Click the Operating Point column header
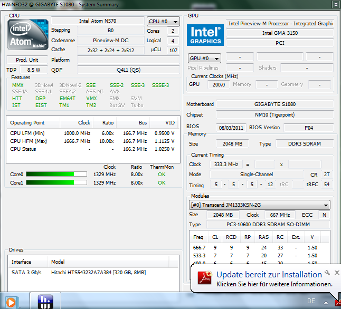 pyautogui.click(x=33, y=122)
